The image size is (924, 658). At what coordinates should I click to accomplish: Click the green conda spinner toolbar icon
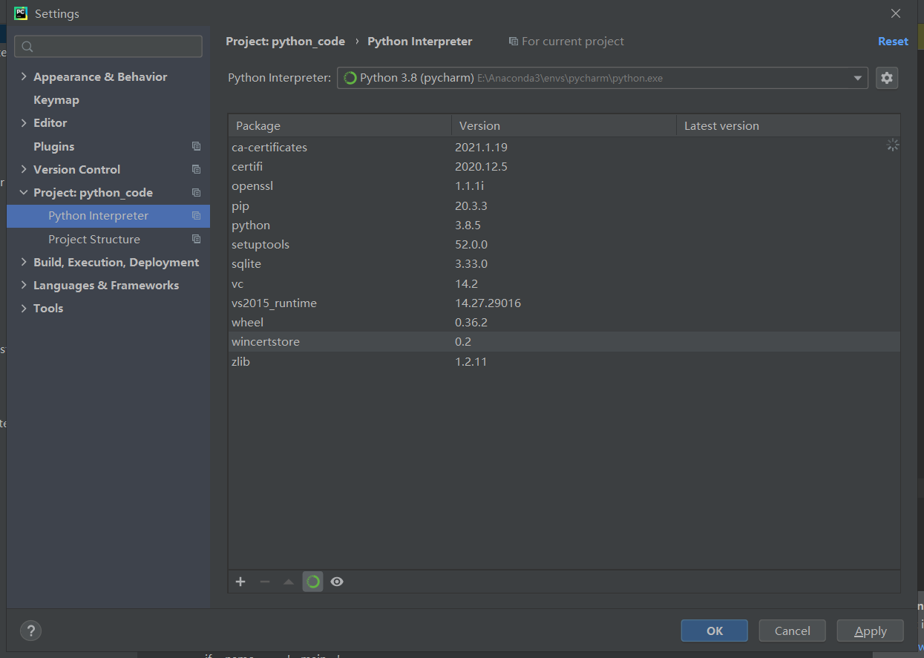click(313, 582)
